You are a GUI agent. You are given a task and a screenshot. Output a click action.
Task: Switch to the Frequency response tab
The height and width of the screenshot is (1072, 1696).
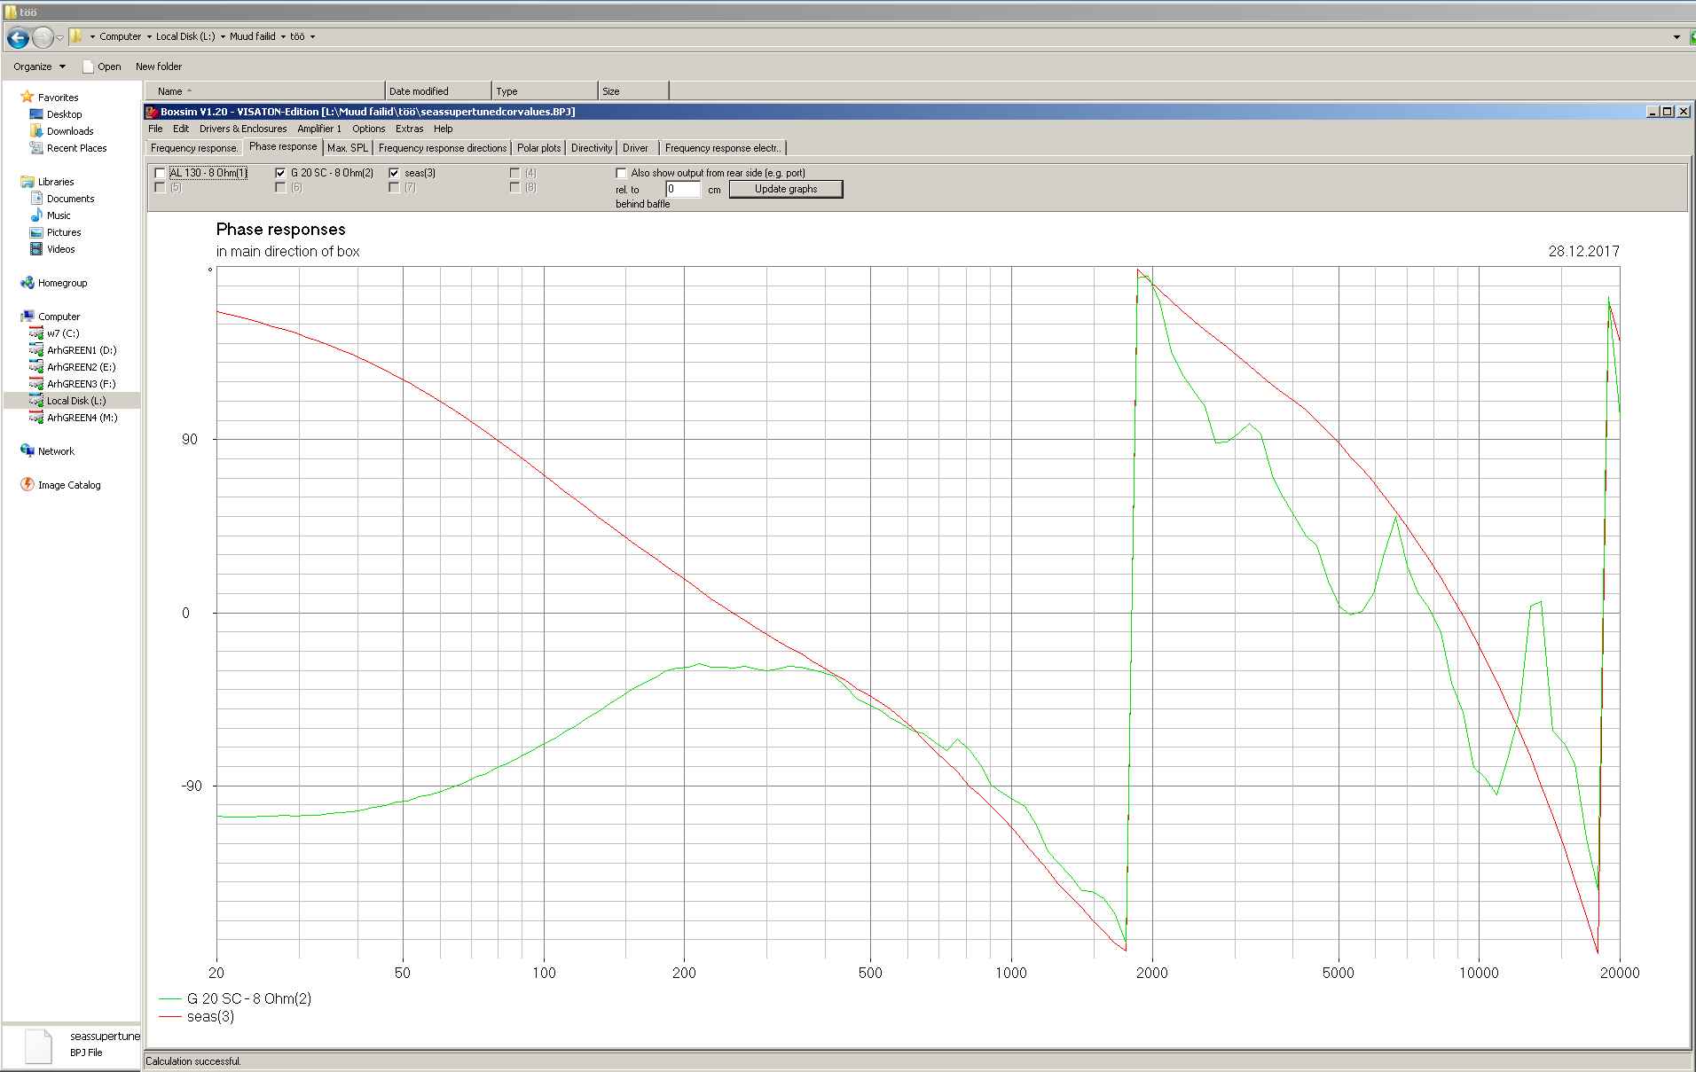pos(193,148)
